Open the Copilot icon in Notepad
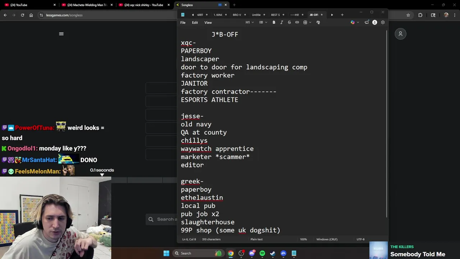The width and height of the screenshot is (460, 259). tap(353, 22)
